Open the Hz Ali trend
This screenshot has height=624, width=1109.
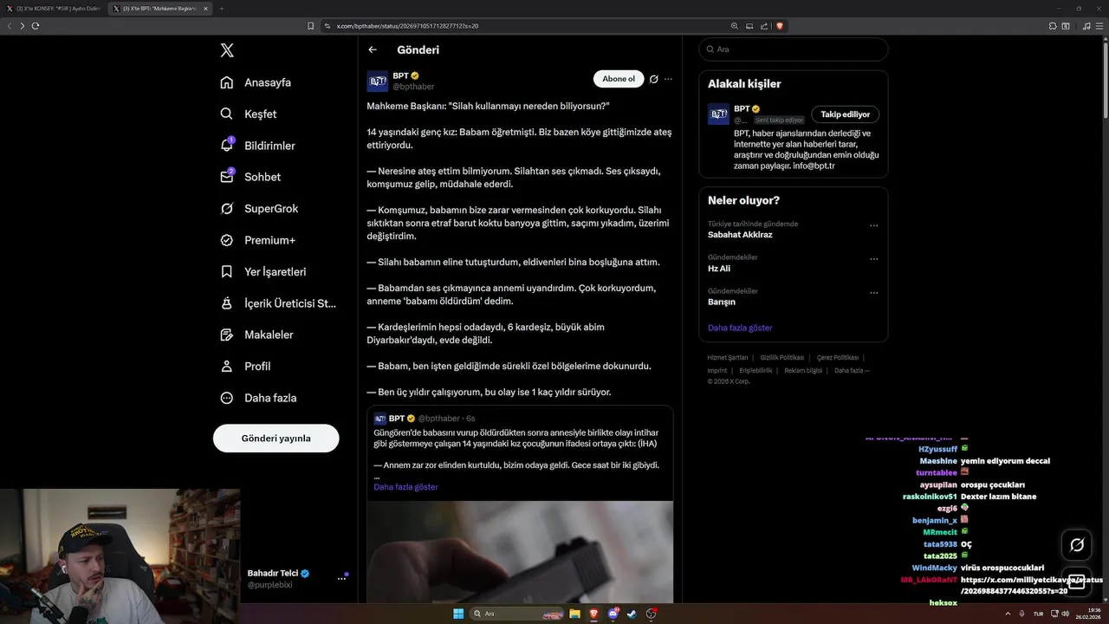point(719,269)
